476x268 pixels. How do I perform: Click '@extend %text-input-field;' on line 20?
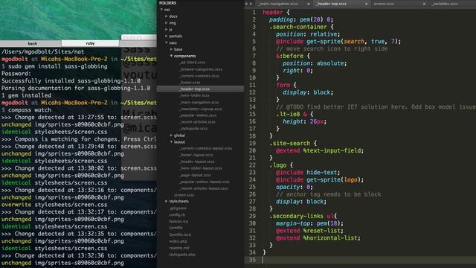pos(319,150)
